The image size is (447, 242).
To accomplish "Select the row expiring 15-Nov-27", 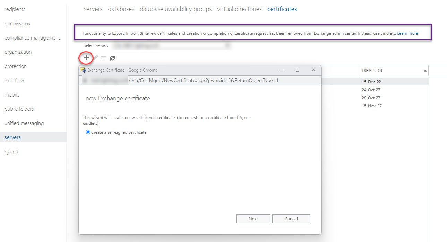I will [x=372, y=106].
